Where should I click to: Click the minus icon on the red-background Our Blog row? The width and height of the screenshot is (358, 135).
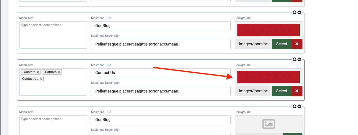[299, 12]
